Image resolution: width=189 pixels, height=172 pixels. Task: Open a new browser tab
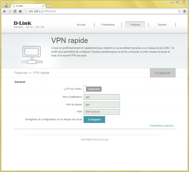(49, 6)
